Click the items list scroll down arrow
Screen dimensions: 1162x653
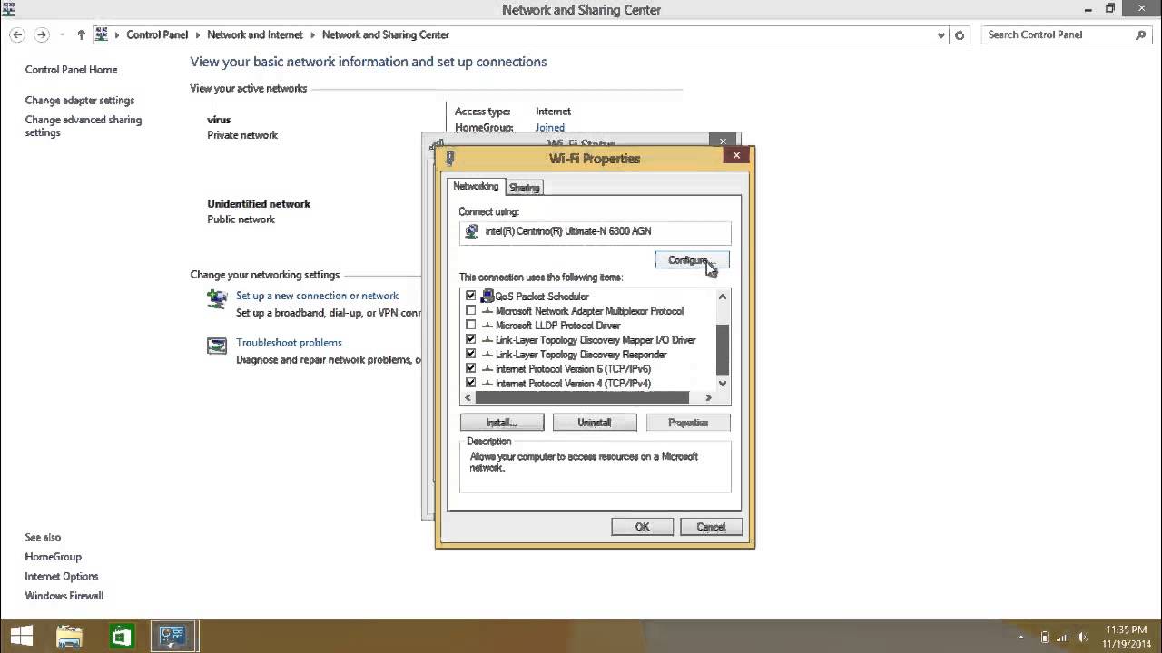pyautogui.click(x=723, y=384)
